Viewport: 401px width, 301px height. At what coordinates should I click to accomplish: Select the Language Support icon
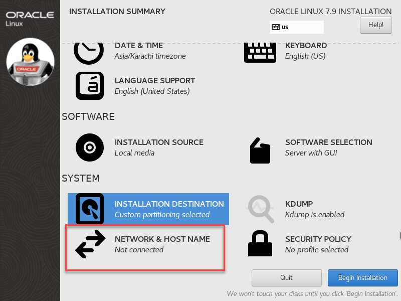(90, 86)
